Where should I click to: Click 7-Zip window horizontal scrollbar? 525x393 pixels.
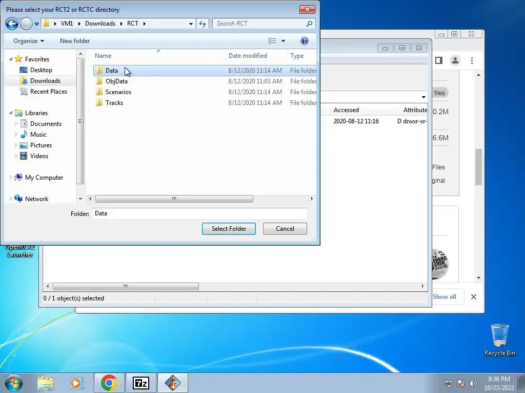tap(126, 287)
